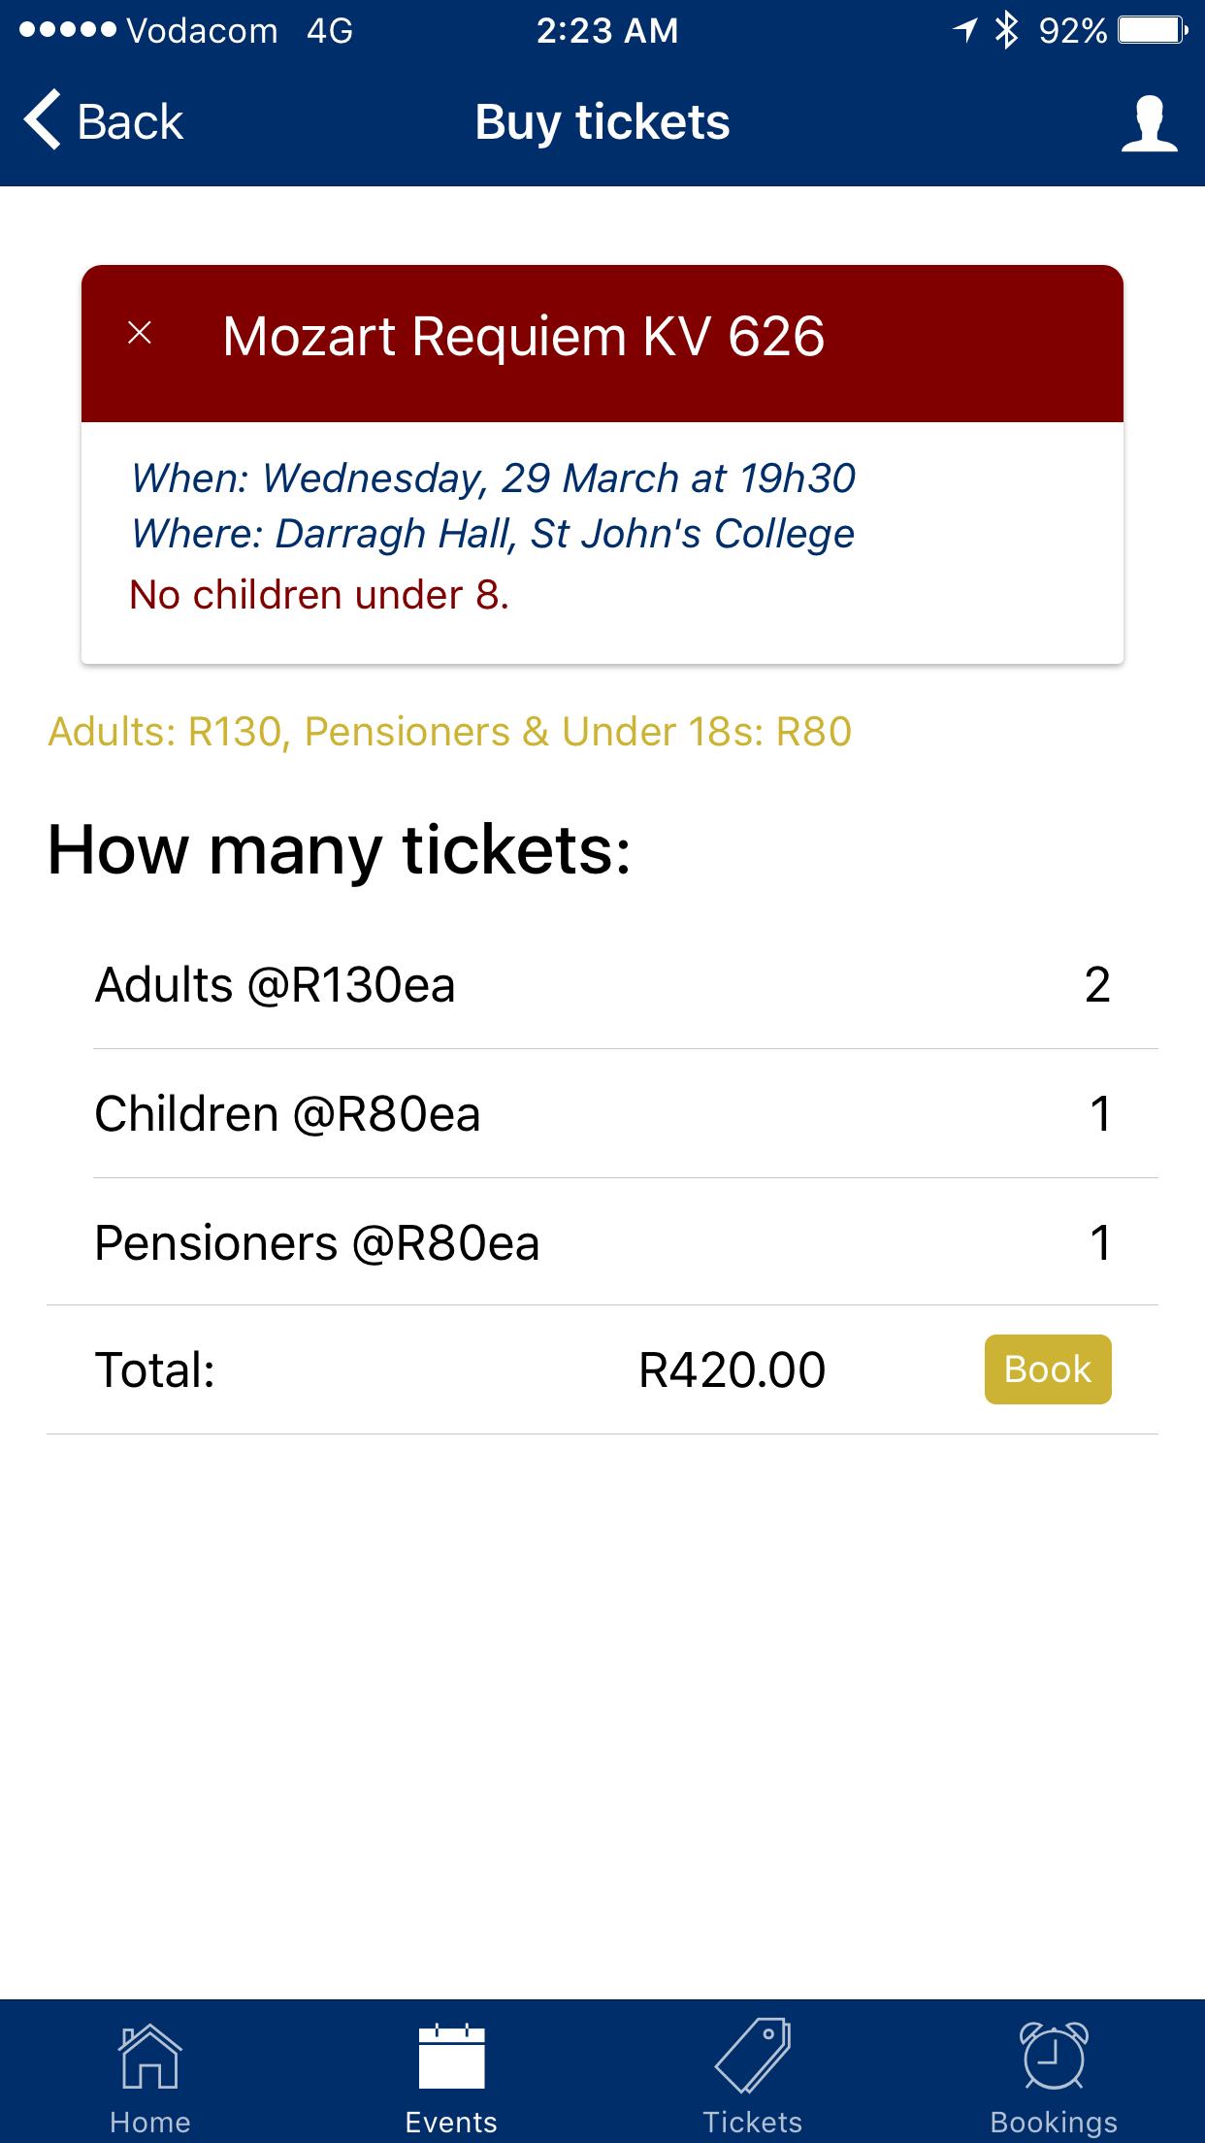Select the Adults ticket quantity value
Image resolution: width=1205 pixels, height=2143 pixels.
coord(1097,985)
